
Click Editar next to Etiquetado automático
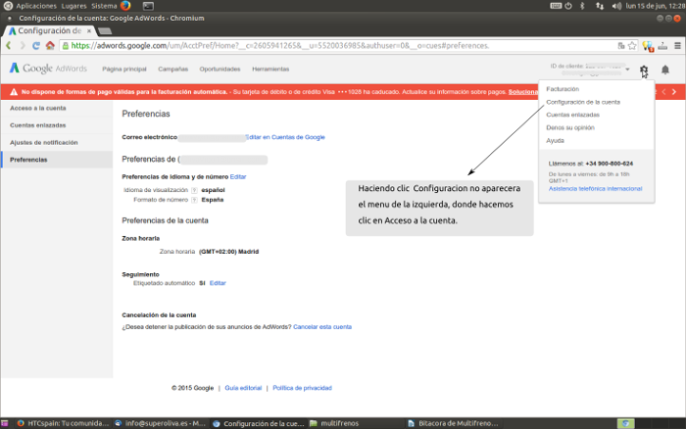(x=218, y=283)
